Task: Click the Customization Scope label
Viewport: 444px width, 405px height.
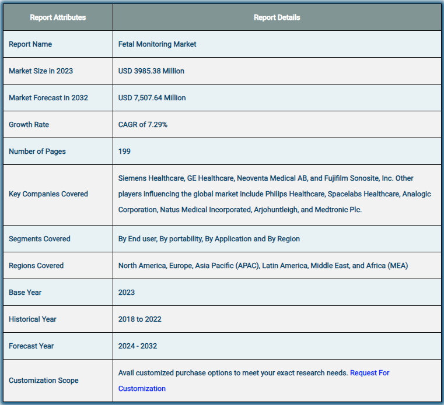Action: (x=44, y=381)
